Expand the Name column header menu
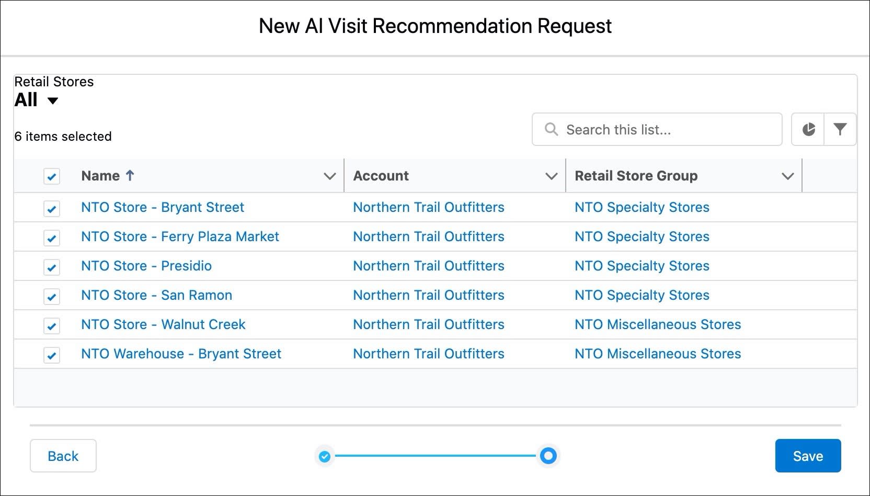The width and height of the screenshot is (870, 496). click(329, 176)
